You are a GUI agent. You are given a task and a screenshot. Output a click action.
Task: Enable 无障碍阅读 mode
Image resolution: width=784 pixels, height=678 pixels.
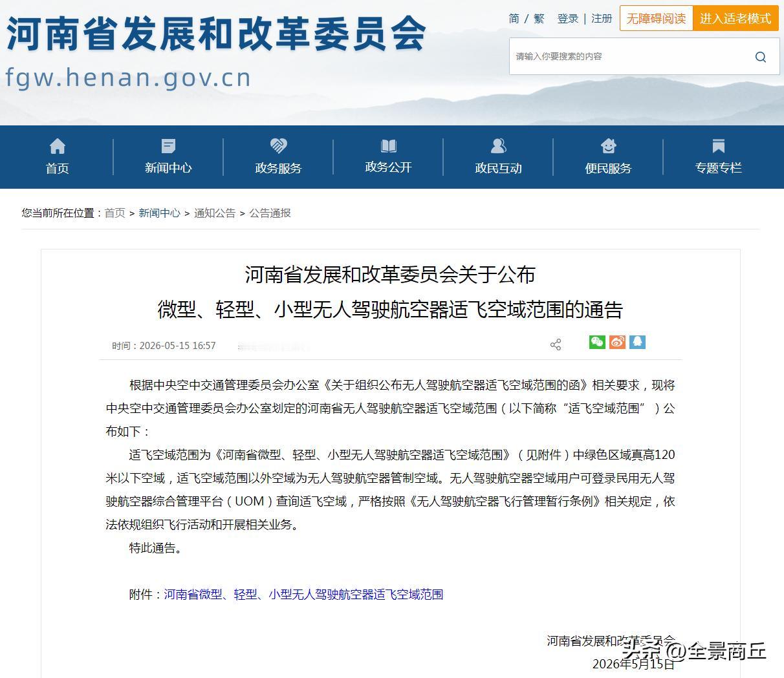click(x=657, y=19)
